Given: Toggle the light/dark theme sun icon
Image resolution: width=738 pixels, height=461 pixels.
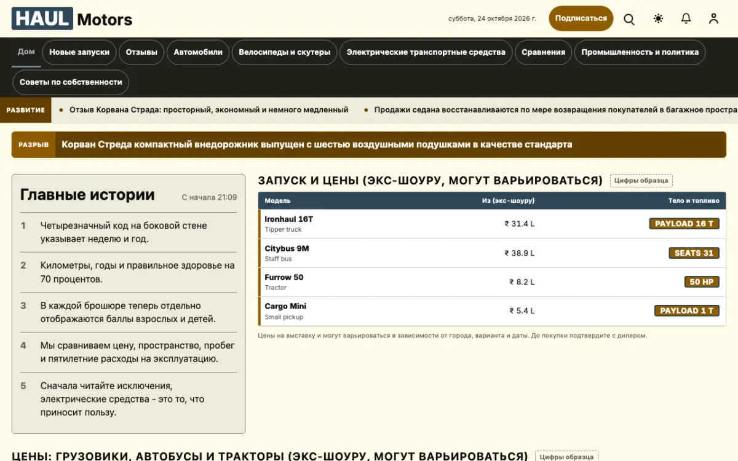Looking at the screenshot, I should 659,18.
